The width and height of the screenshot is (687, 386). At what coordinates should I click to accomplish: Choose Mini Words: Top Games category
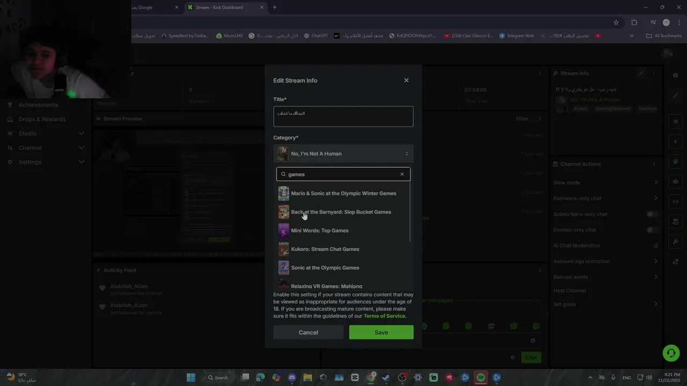(x=343, y=231)
